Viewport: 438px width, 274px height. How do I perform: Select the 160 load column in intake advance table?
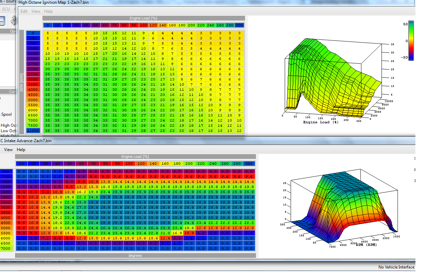tap(165, 163)
